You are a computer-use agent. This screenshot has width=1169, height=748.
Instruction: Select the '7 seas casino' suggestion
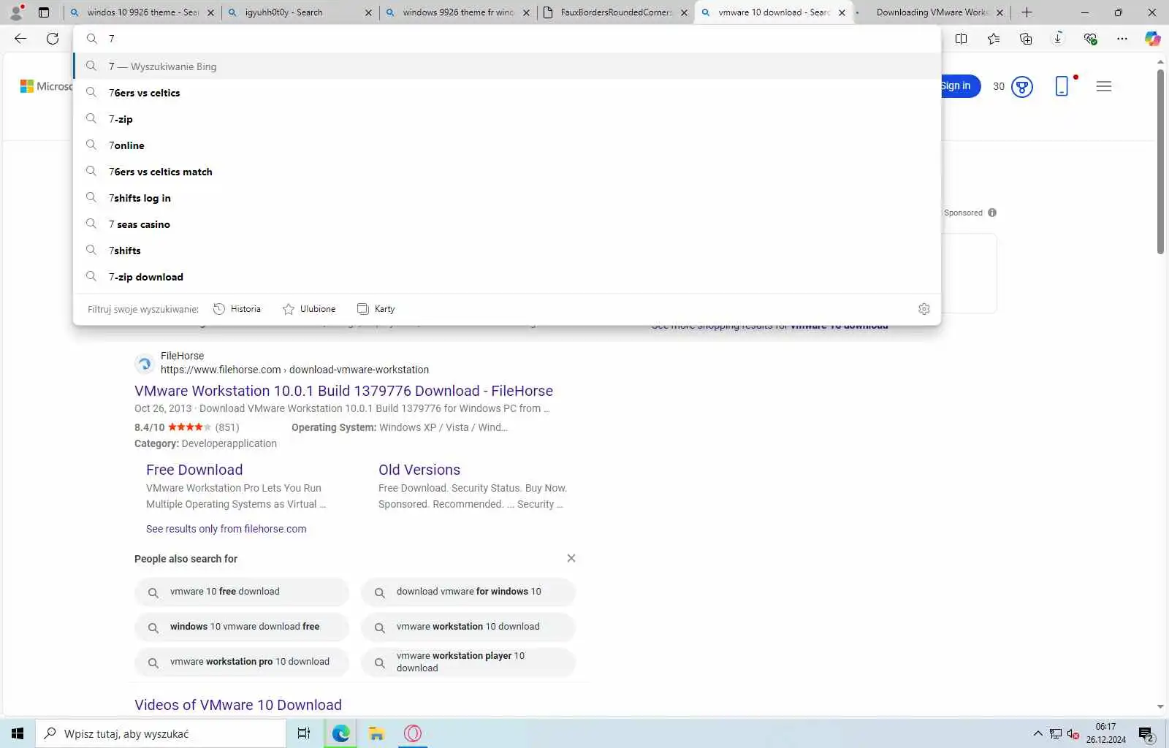(x=507, y=224)
